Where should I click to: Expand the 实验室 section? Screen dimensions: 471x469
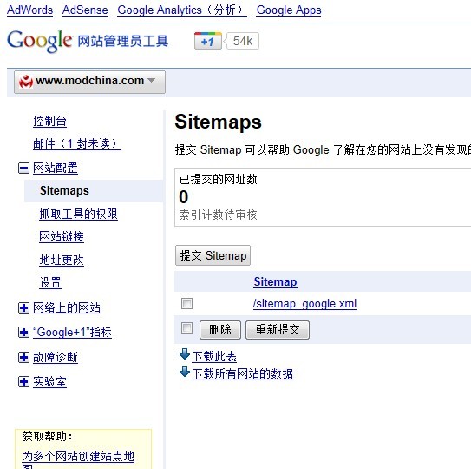(x=23, y=382)
